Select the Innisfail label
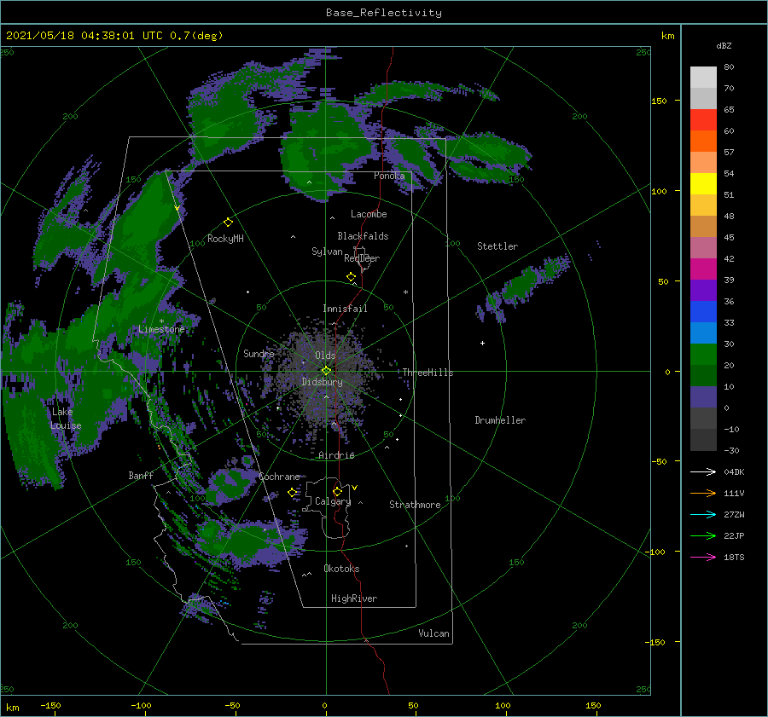Viewport: 768px width, 717px height. [345, 309]
